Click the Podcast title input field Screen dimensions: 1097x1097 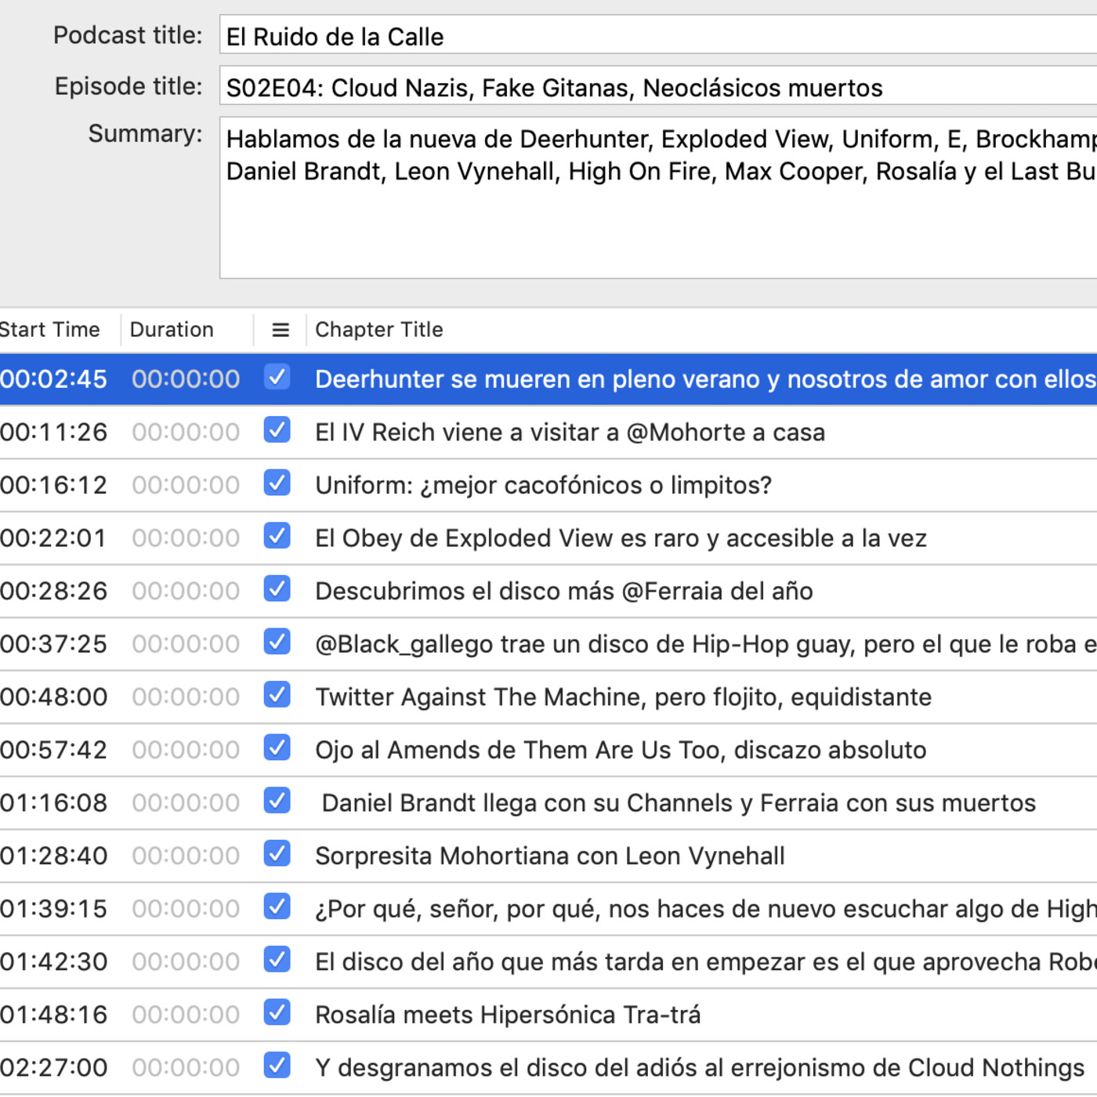pos(657,36)
